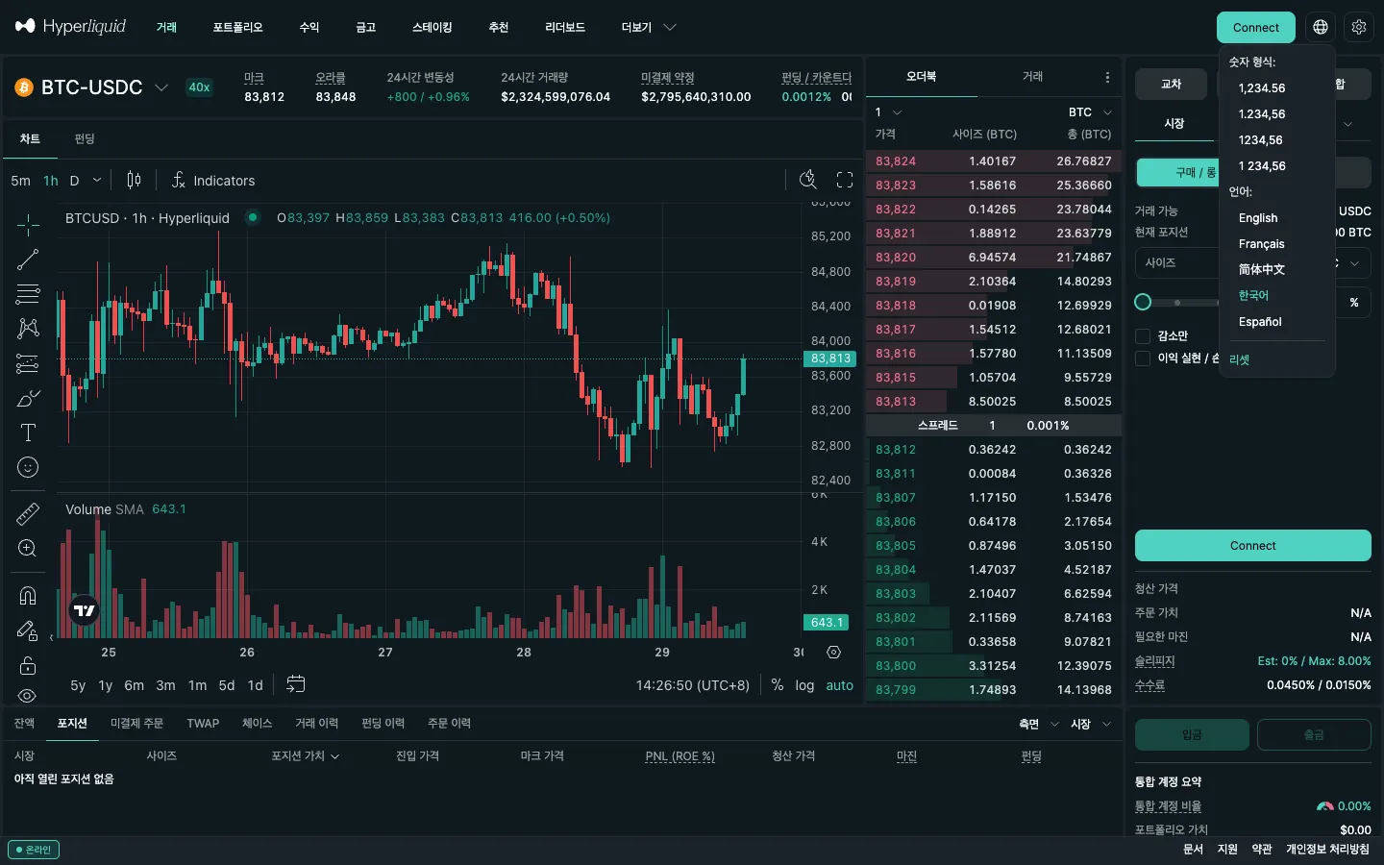Click the top Connect button
Screen dimensions: 1384x865
tap(1255, 27)
